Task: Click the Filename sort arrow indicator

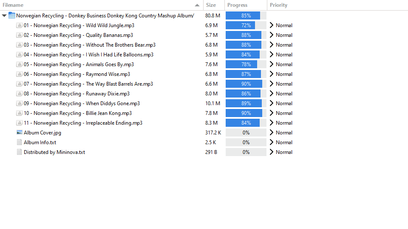Action: click(197, 5)
